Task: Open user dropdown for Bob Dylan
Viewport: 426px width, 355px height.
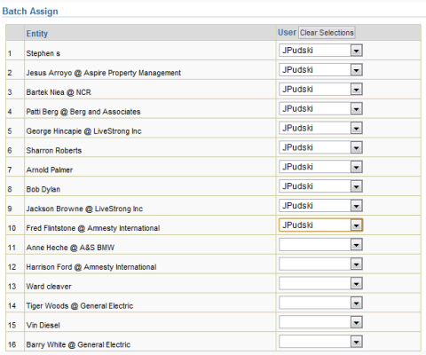Action: coord(320,186)
